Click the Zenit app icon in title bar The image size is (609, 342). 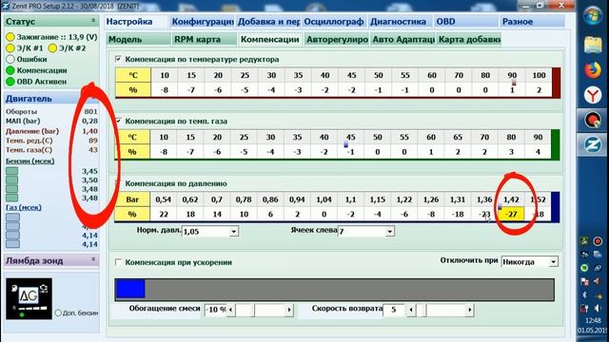5,6
